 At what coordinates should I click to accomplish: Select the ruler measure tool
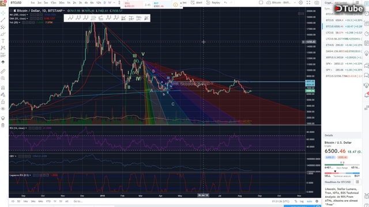click(x=3, y=71)
